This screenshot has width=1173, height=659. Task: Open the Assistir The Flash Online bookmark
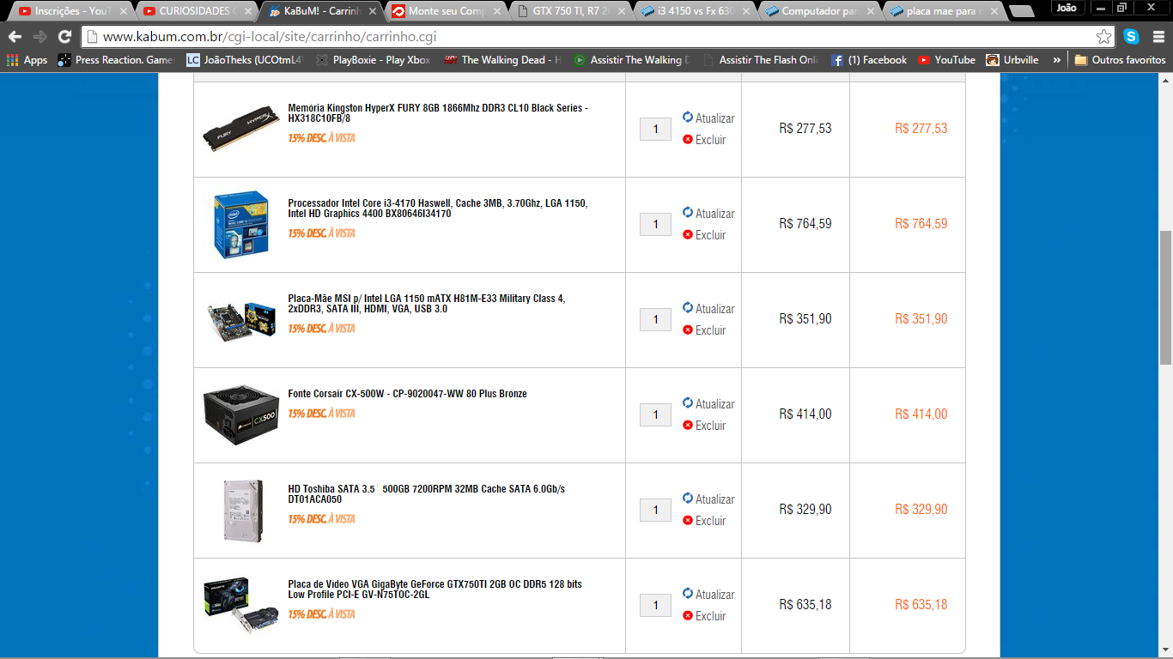(x=760, y=60)
